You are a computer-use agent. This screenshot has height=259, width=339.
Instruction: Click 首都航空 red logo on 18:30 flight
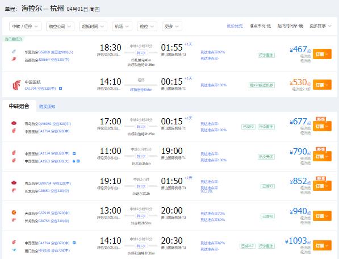(x=14, y=59)
